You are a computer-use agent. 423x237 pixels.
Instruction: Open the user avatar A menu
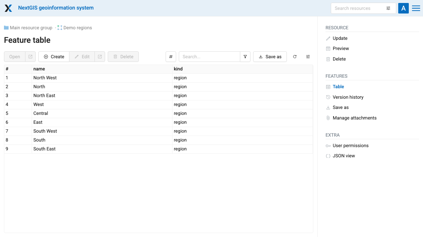[404, 8]
